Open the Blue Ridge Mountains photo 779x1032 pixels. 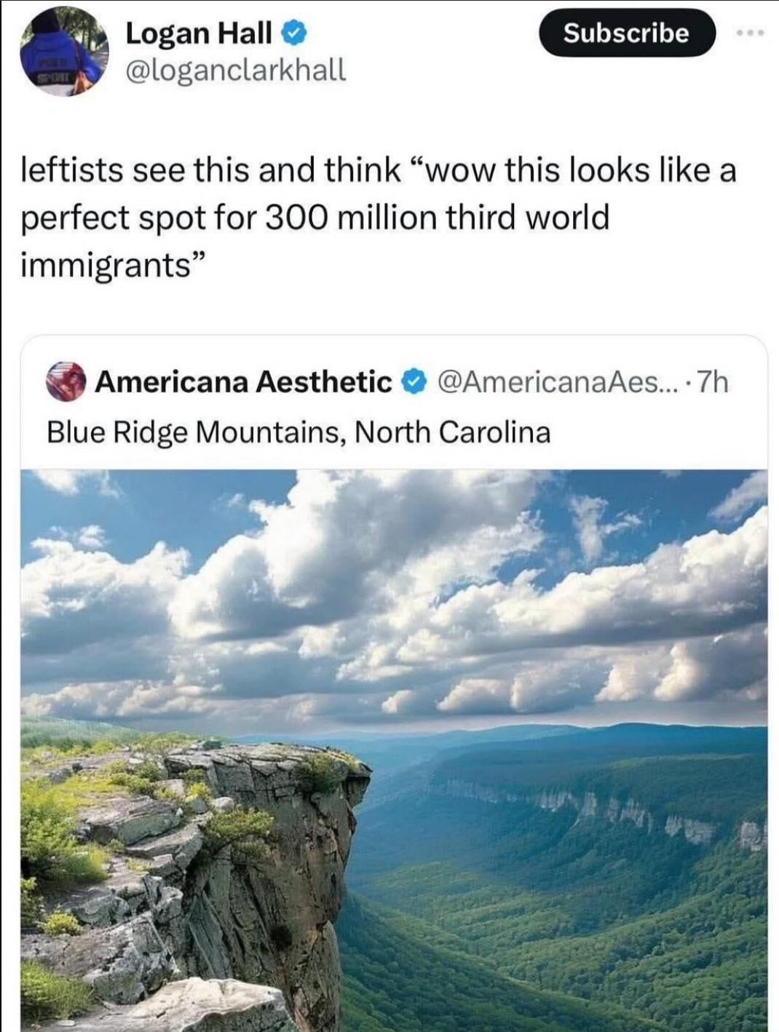(x=394, y=750)
